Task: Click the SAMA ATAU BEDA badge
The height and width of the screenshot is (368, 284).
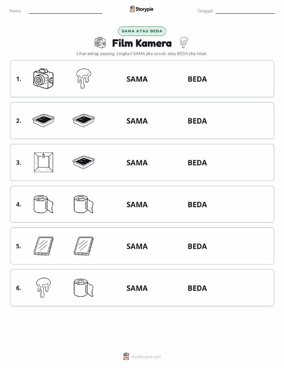Action: pyautogui.click(x=142, y=31)
